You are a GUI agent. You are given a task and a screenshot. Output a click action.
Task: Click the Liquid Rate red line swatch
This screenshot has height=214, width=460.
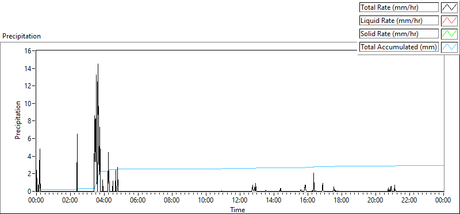pos(449,21)
